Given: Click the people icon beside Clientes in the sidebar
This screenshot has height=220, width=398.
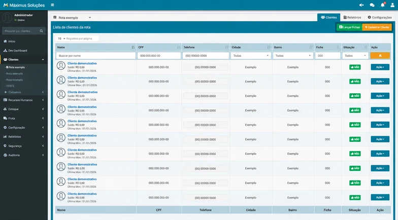Looking at the screenshot, I should 5,60.
